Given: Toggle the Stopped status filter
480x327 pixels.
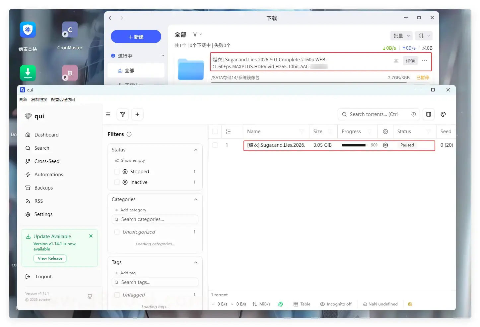Looking at the screenshot, I should (117, 171).
